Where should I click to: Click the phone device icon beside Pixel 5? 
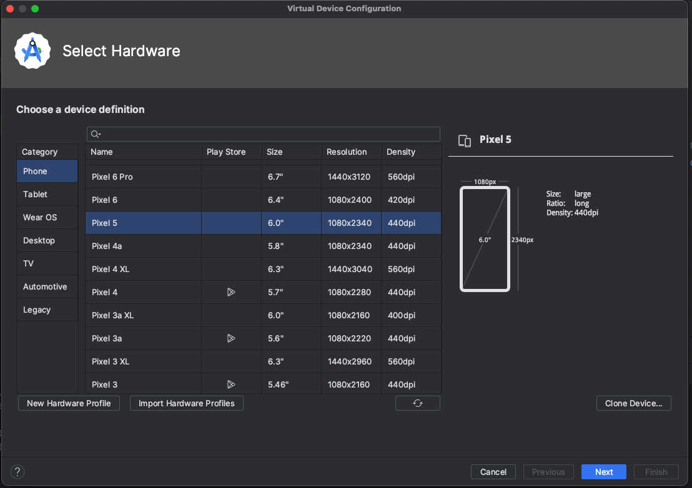coord(464,140)
